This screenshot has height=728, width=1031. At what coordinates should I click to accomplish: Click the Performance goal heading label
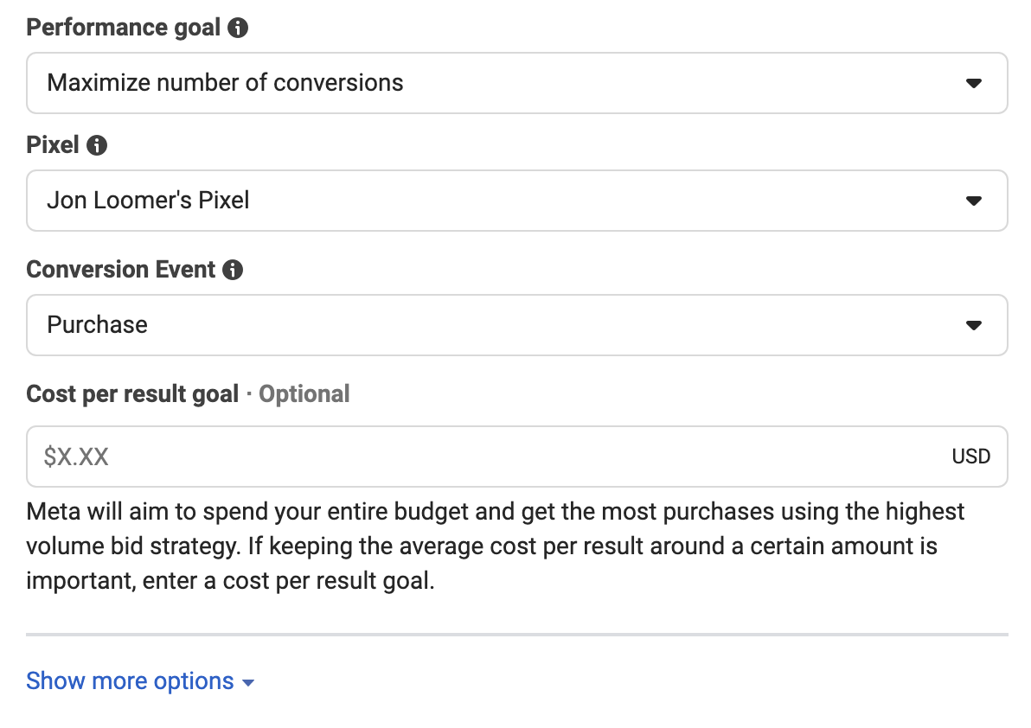pyautogui.click(x=123, y=28)
